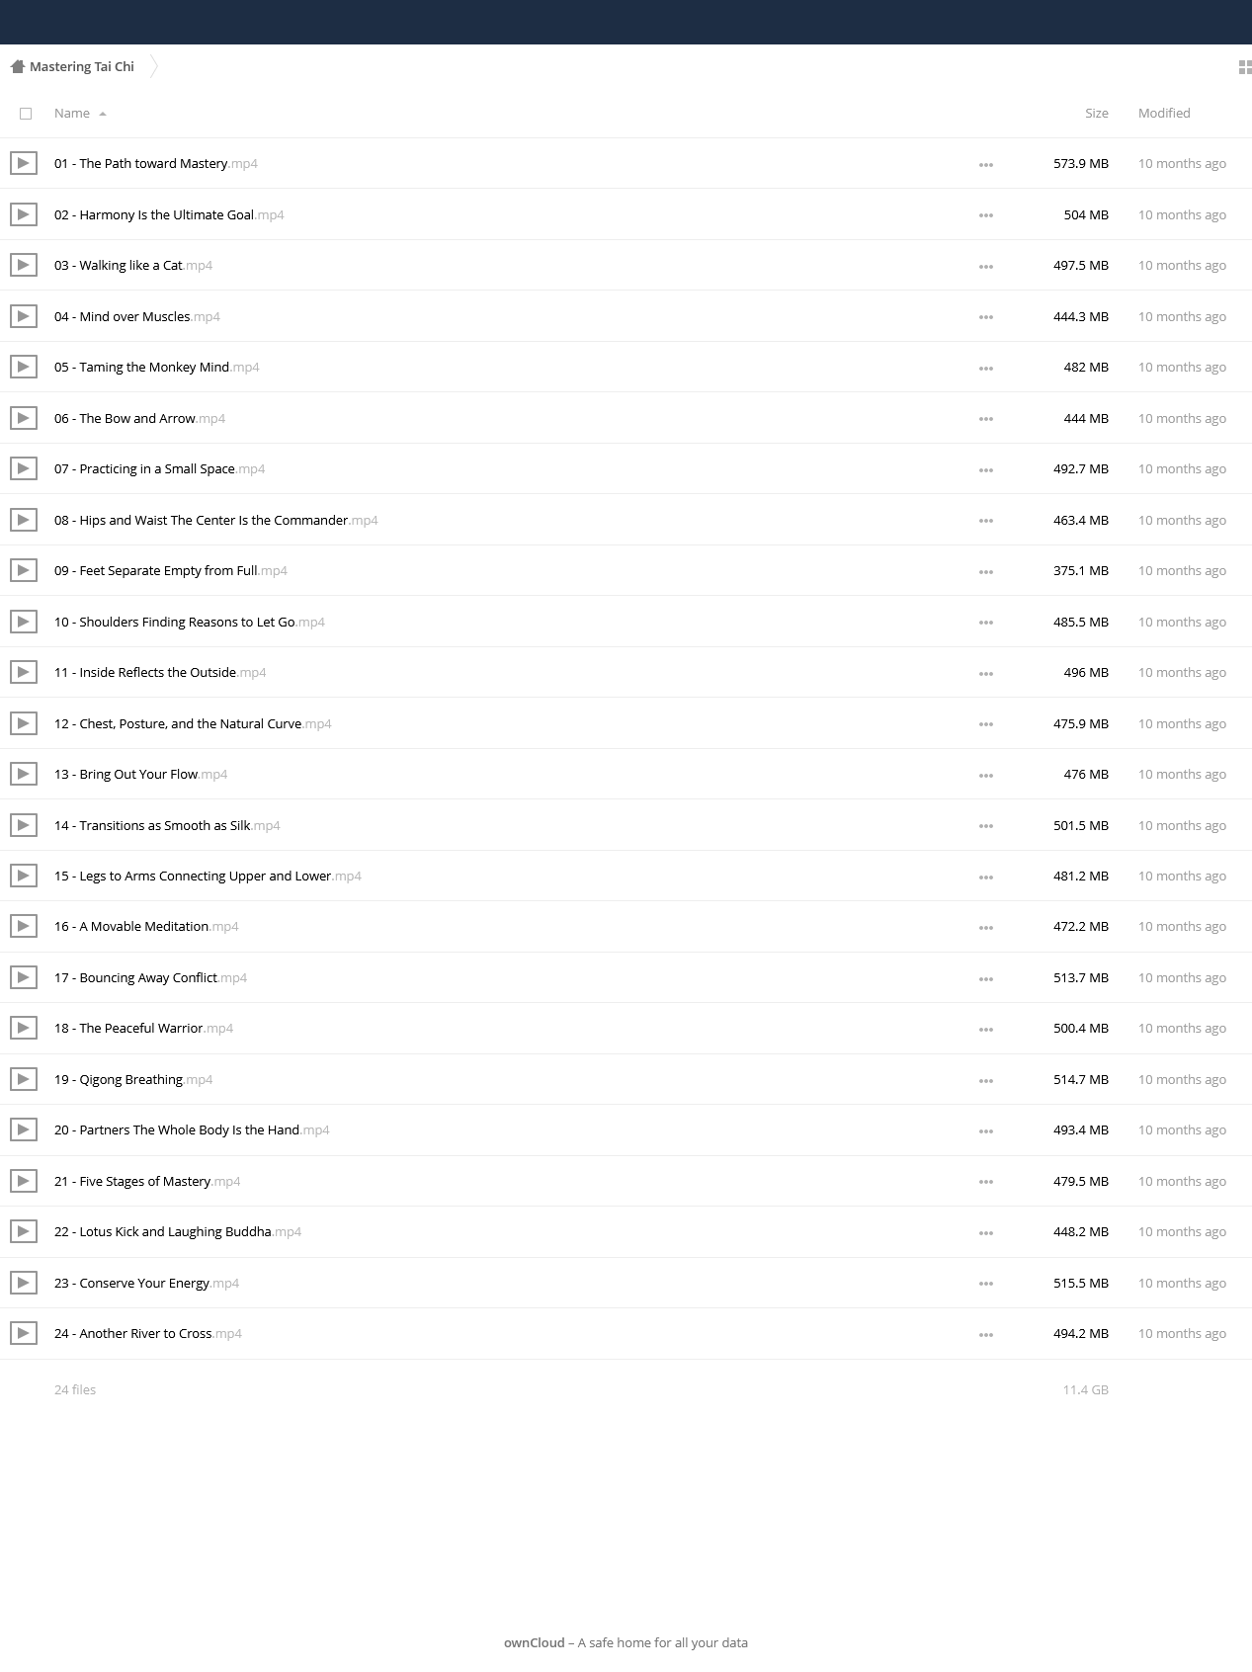Sort files by the Name column header
This screenshot has width=1252, height=1672.
click(x=72, y=114)
